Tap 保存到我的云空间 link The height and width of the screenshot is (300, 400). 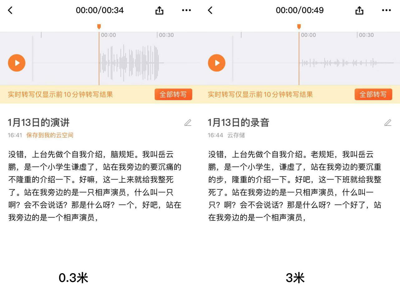click(50, 135)
